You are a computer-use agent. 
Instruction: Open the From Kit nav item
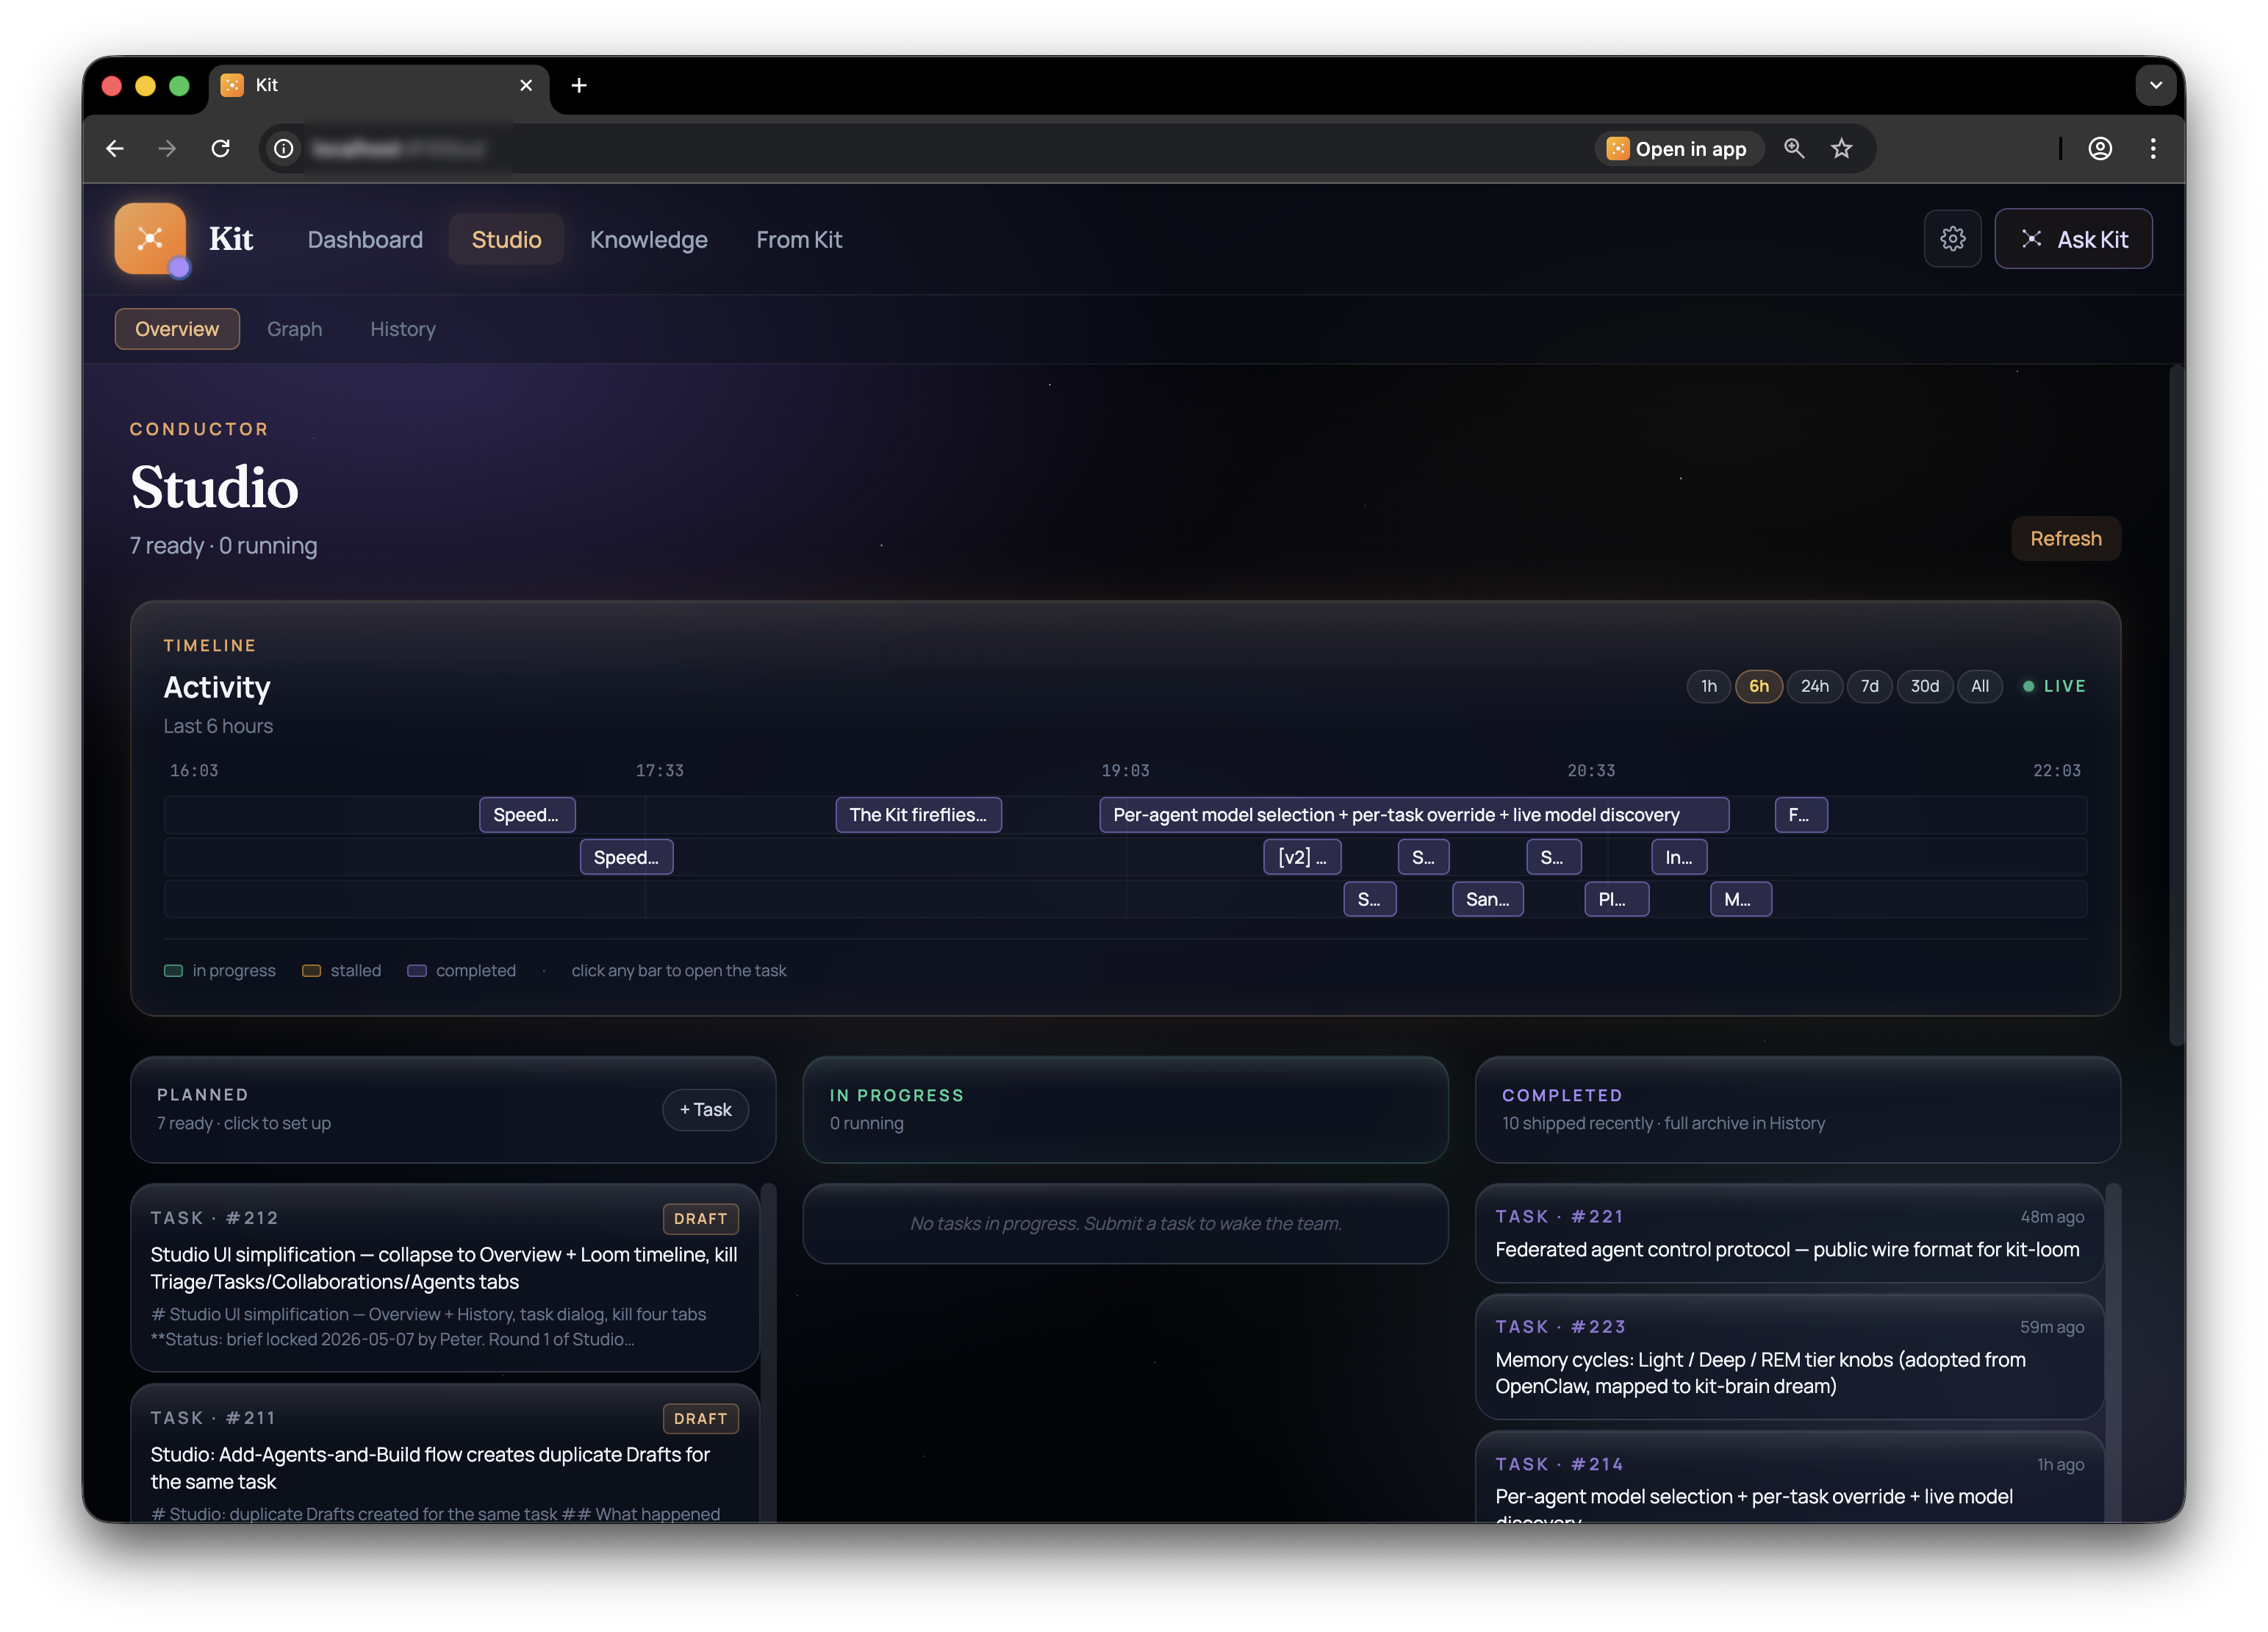click(x=799, y=240)
